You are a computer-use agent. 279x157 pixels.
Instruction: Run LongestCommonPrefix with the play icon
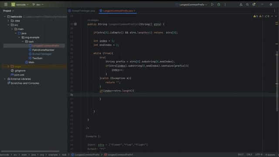pyautogui.click(x=212, y=4)
